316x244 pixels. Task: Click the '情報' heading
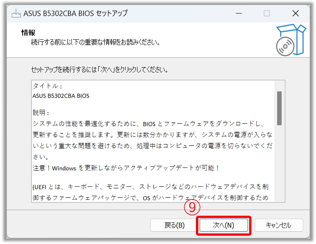click(x=28, y=32)
